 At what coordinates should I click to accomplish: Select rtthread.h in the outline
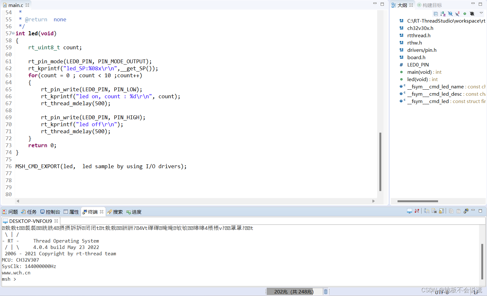pyautogui.click(x=419, y=36)
